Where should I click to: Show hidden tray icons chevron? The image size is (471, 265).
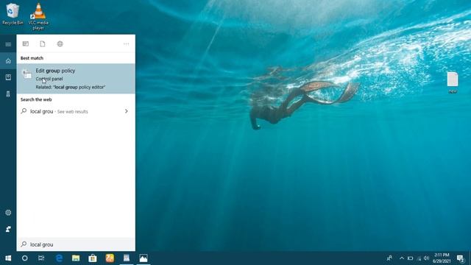pyautogui.click(x=402, y=258)
